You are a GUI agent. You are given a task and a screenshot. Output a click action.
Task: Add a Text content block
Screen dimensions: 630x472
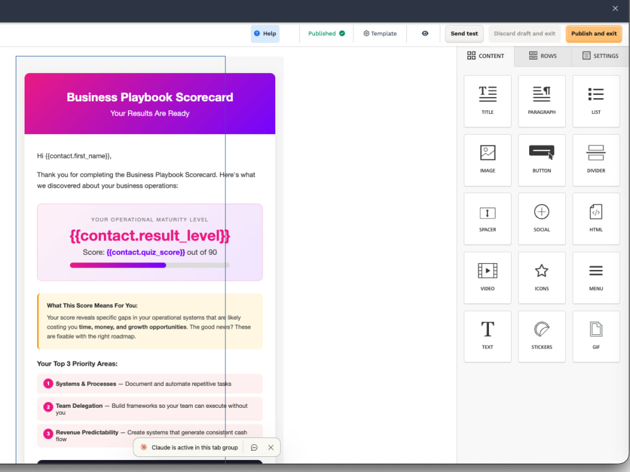point(488,336)
